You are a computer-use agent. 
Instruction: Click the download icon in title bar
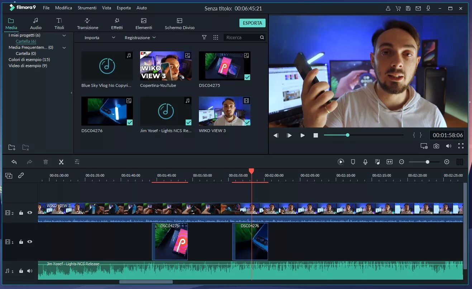(x=428, y=8)
